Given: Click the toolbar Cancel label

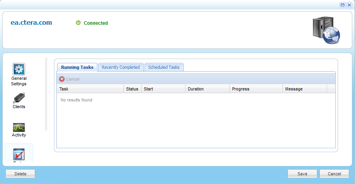Looking at the screenshot, I should coord(72,79).
